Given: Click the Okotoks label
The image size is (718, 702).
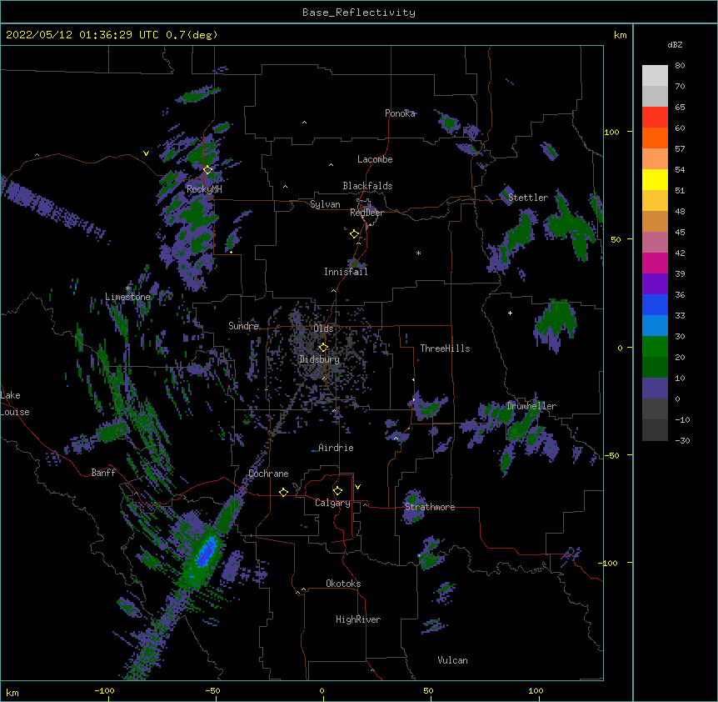Looking at the screenshot, I should tap(343, 584).
